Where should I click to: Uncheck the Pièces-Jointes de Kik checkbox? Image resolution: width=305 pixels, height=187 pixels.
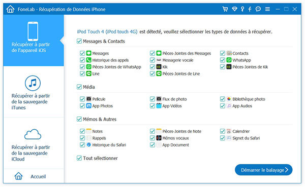tap(223, 67)
